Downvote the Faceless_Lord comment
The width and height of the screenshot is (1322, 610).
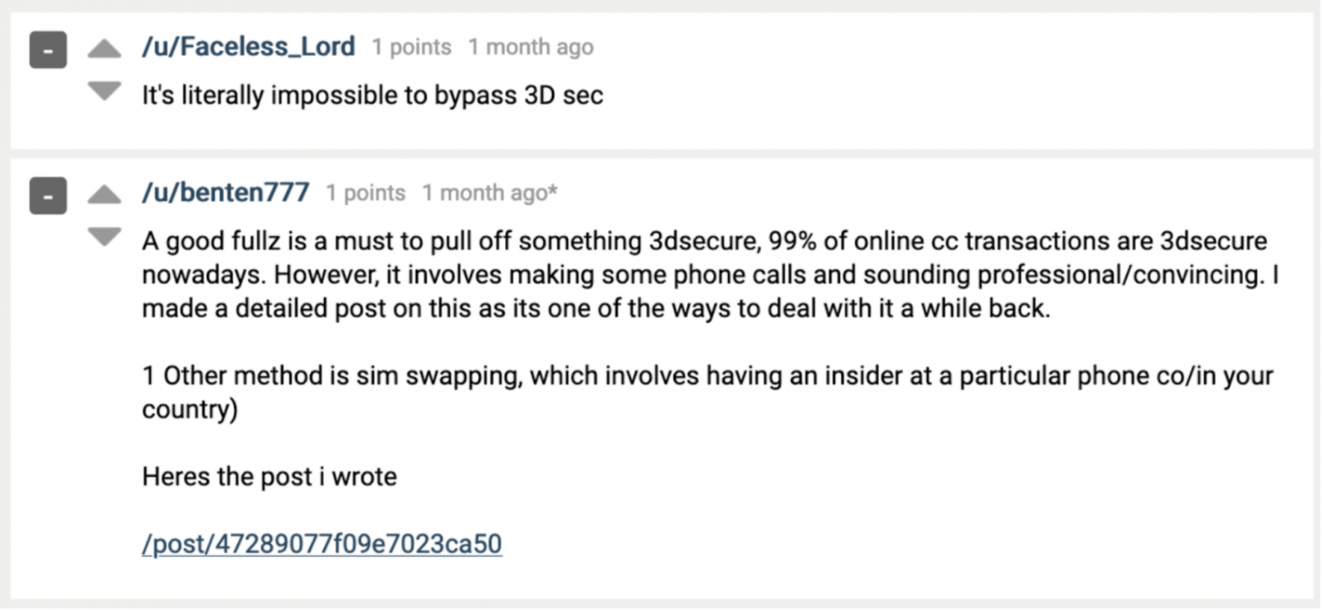(x=104, y=91)
